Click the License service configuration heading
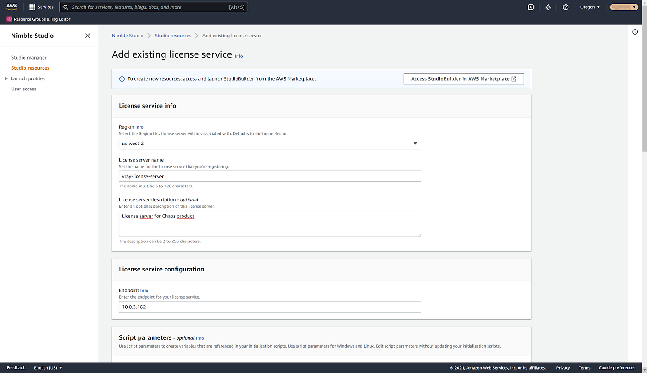This screenshot has height=373, width=647. (161, 269)
